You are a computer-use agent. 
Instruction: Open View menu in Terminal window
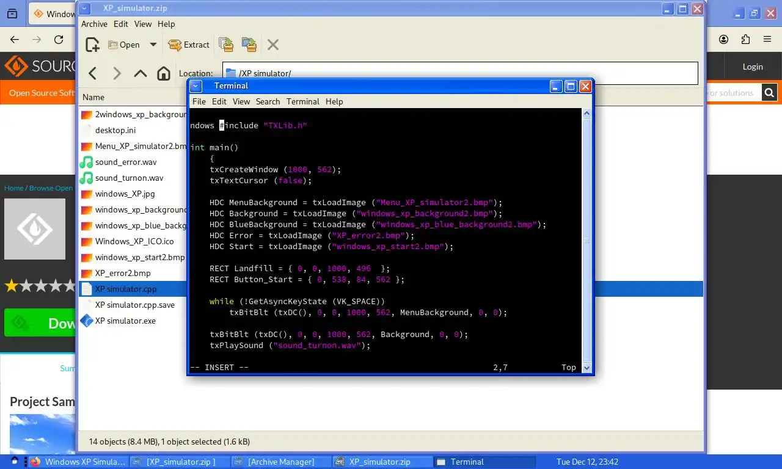pos(241,101)
